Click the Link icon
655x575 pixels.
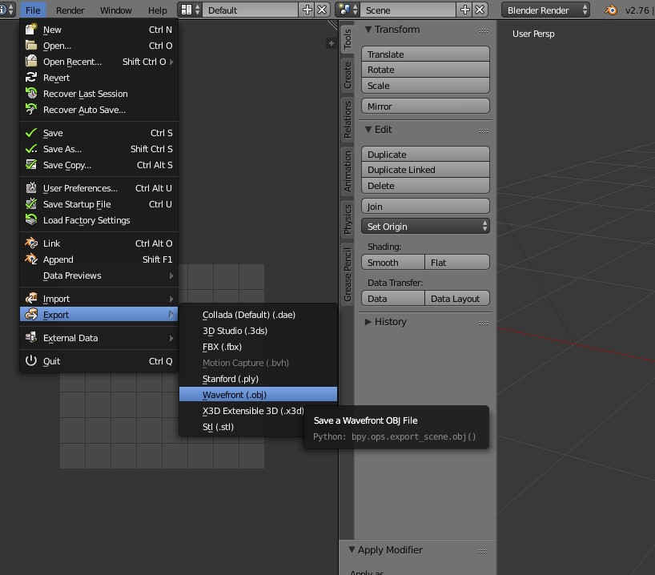pyautogui.click(x=31, y=243)
